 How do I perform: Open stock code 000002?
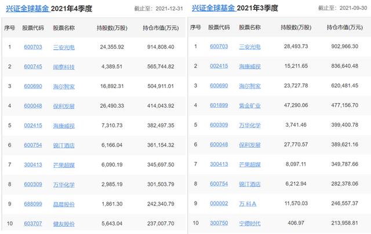coord(219,203)
